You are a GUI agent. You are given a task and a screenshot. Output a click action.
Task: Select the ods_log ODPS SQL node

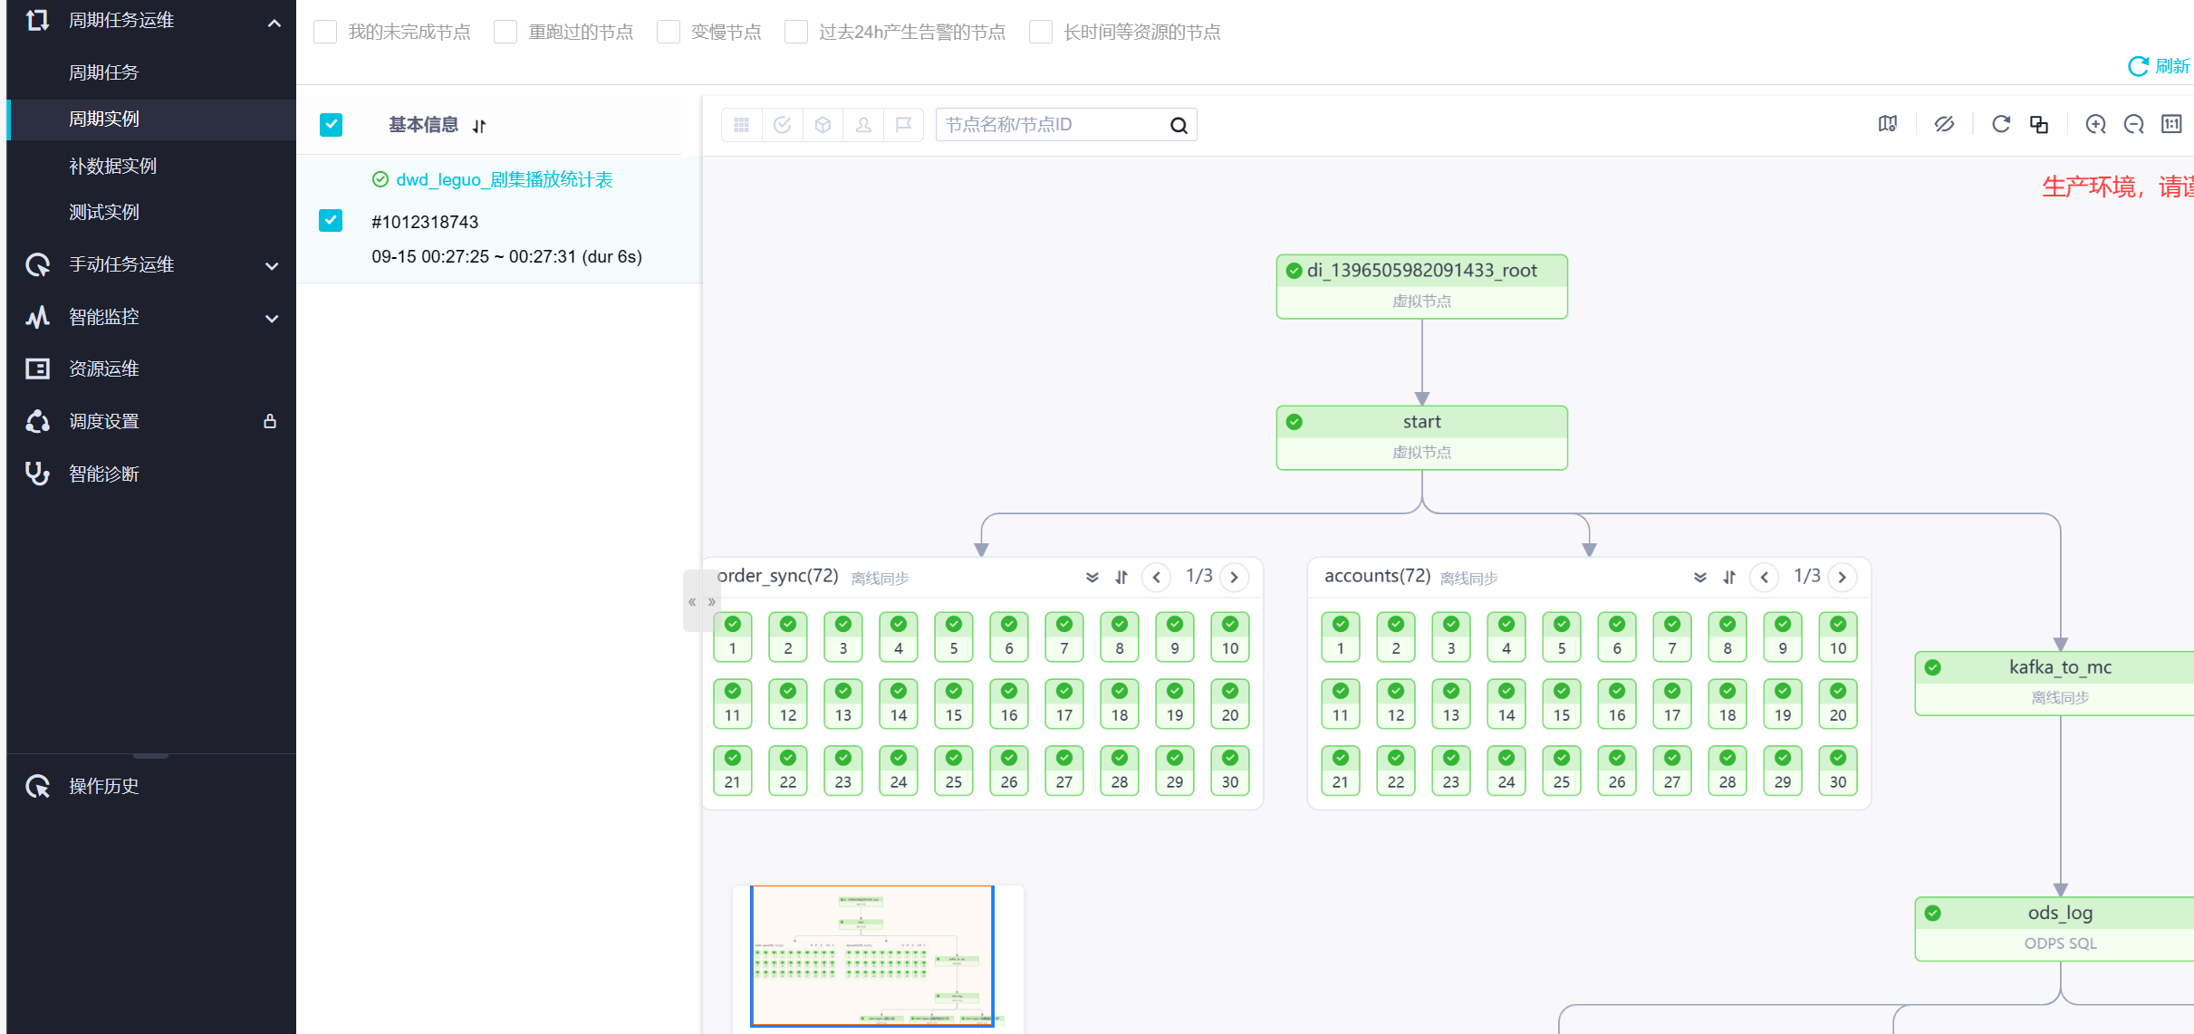tap(2054, 928)
